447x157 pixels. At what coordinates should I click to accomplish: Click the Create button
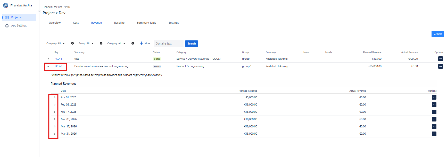[x=437, y=34]
